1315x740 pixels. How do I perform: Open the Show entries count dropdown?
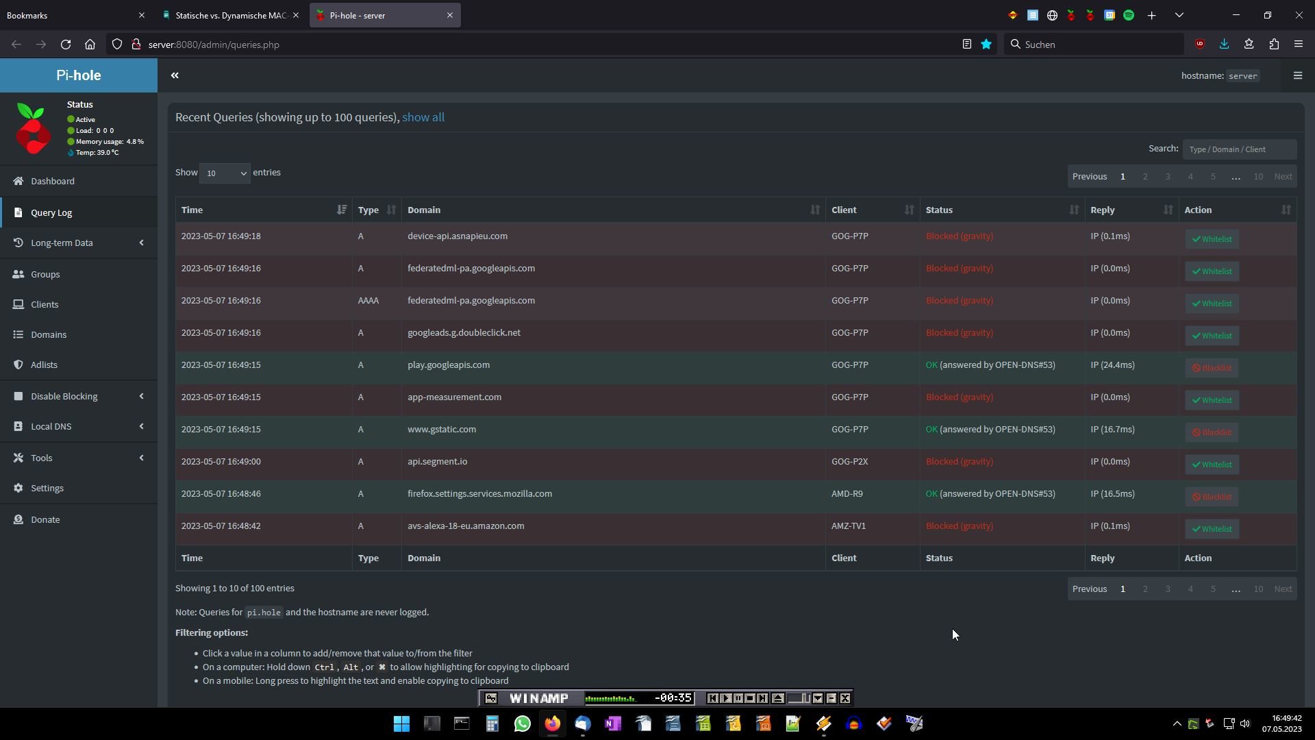click(x=225, y=173)
